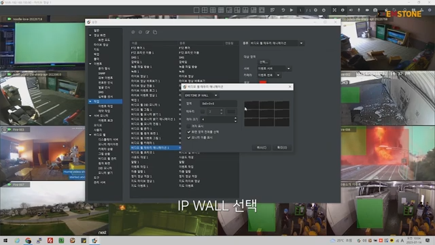Uncheck 화면 영역 전체를 선택 checkbox
The image size is (435, 245).
pyautogui.click(x=189, y=132)
